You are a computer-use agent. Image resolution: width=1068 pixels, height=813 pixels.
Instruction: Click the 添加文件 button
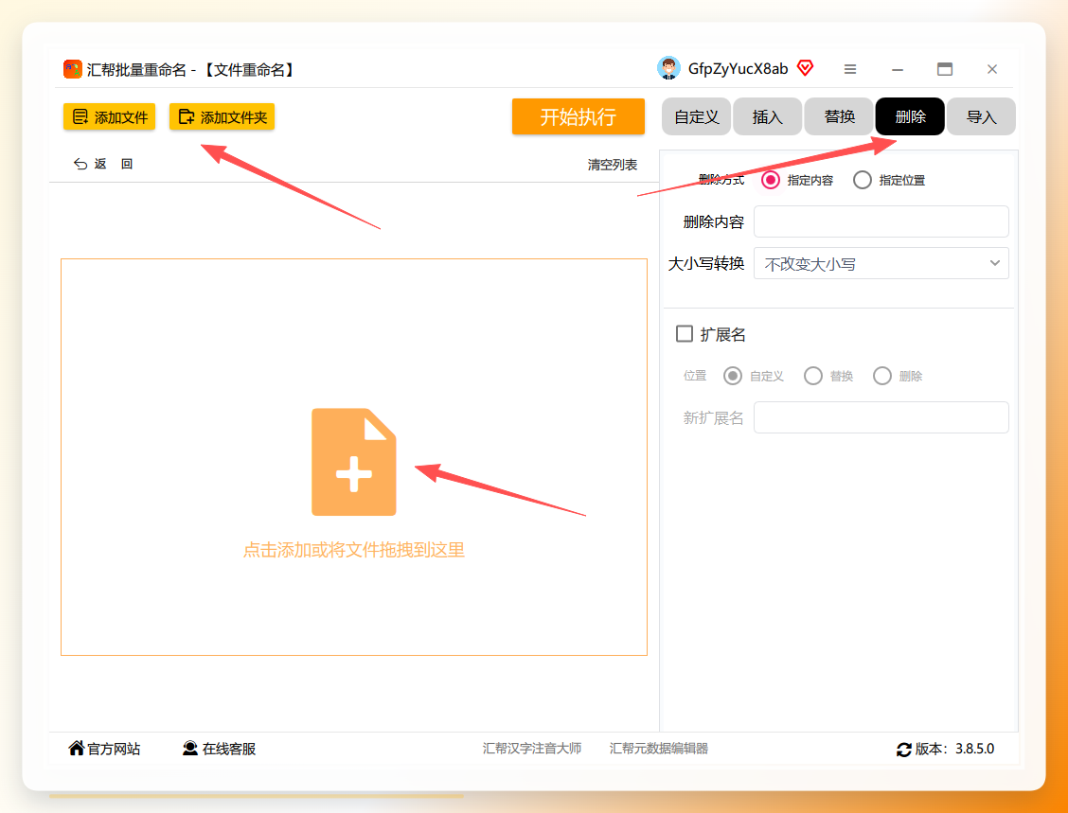pos(110,117)
